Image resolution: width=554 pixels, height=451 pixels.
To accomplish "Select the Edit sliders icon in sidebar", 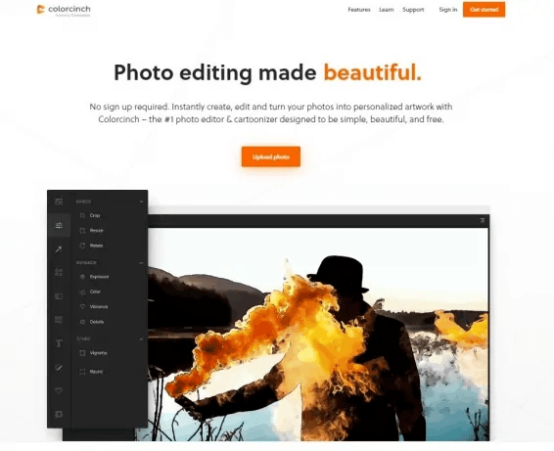I will [x=59, y=225].
